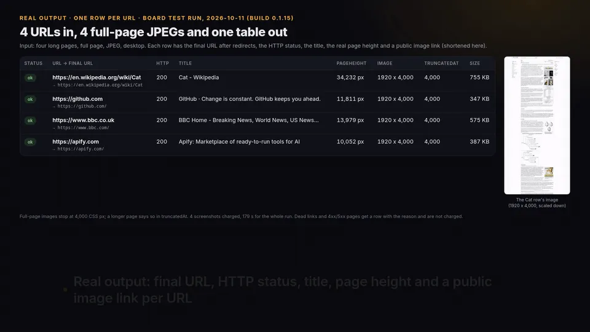Click the 387 KB size value

point(479,141)
